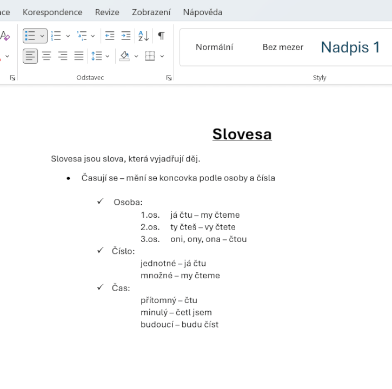Center the paragraph text
392x389 pixels.
click(x=46, y=56)
